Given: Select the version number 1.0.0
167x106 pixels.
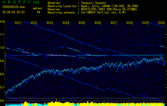Looking at the screenshot, I should tap(36, 2).
